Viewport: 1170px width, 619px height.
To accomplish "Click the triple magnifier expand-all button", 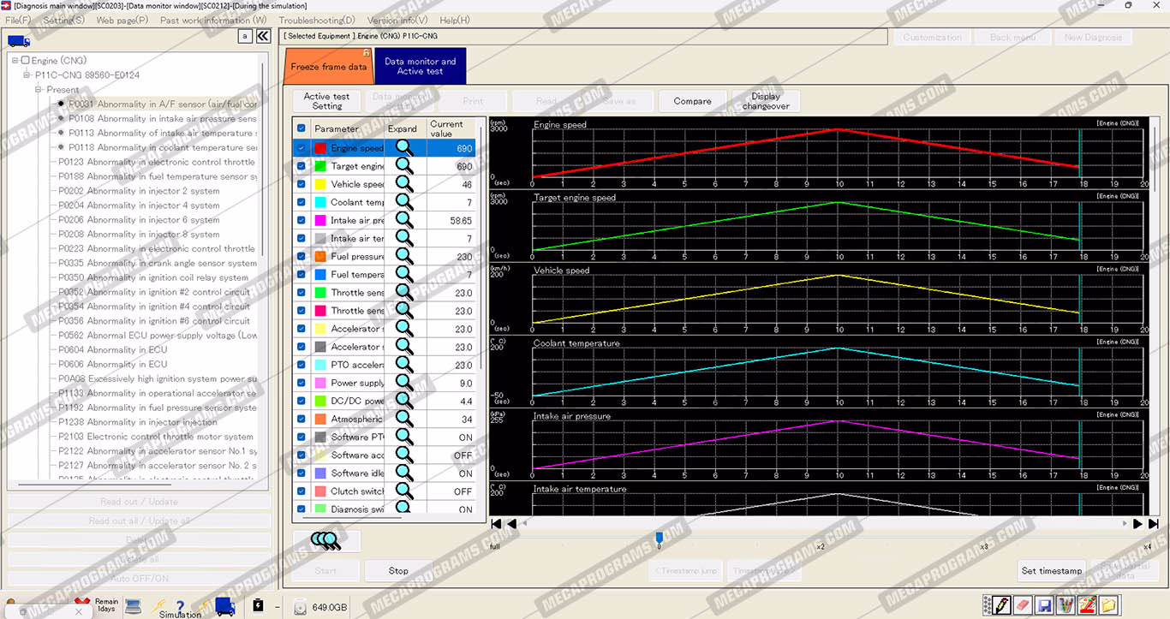I will click(x=326, y=540).
